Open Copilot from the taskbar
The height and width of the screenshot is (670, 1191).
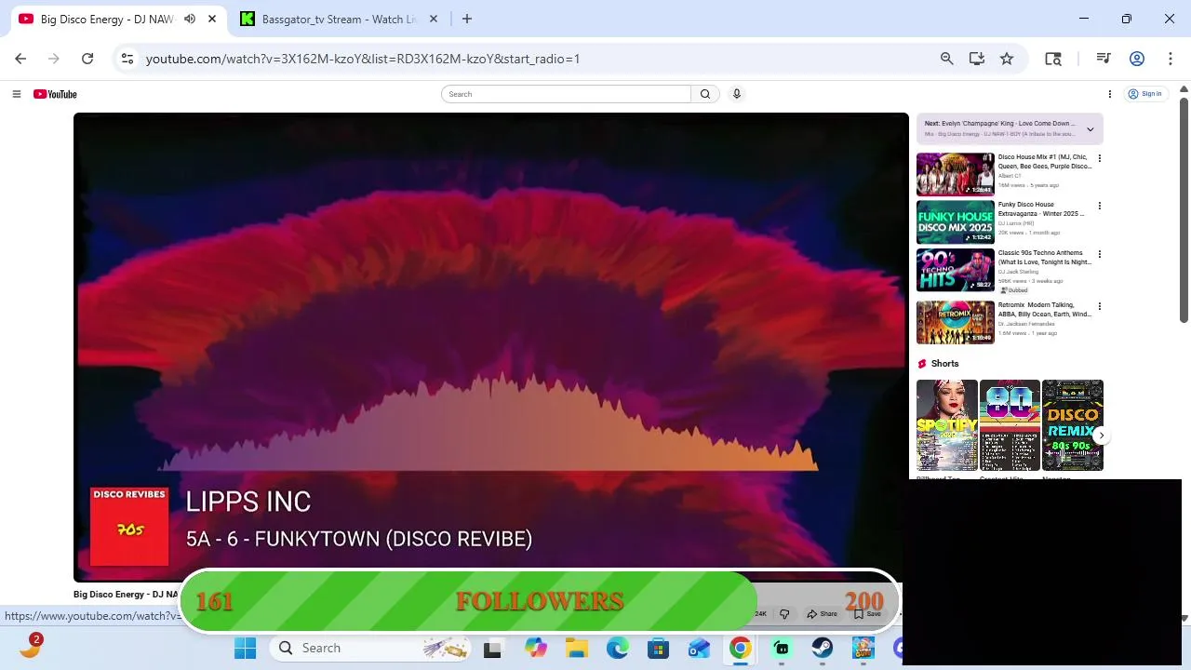tap(535, 649)
